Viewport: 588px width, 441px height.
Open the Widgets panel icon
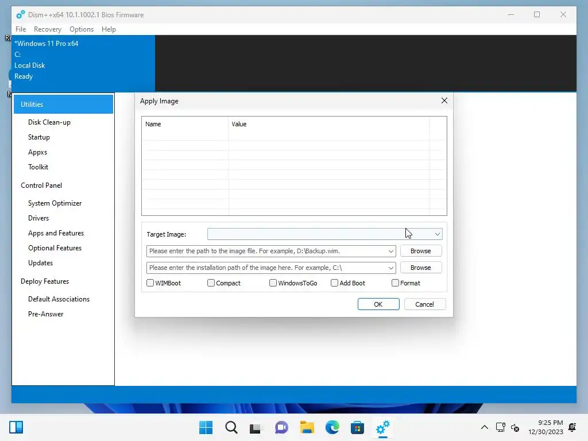tap(16, 427)
